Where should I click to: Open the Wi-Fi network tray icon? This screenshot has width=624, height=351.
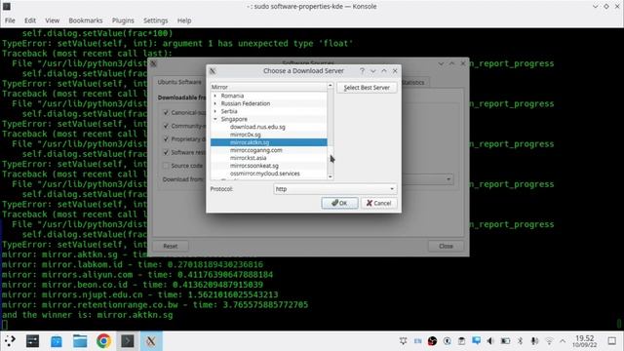pyautogui.click(x=549, y=341)
